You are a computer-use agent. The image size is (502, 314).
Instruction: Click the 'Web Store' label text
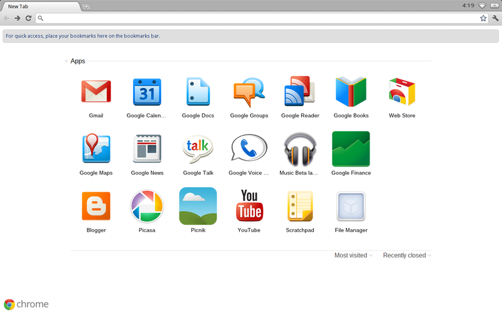pyautogui.click(x=402, y=116)
